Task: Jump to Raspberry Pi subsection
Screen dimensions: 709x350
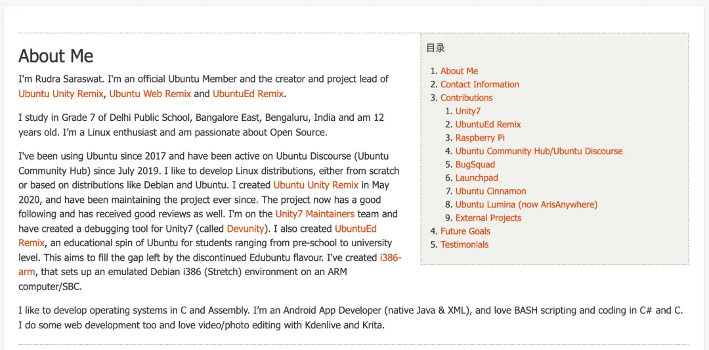Action: point(480,137)
